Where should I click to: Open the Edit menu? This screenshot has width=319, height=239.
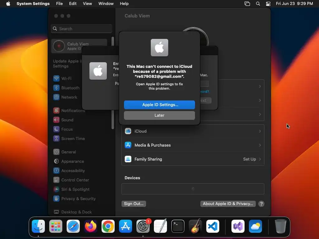[73, 3]
